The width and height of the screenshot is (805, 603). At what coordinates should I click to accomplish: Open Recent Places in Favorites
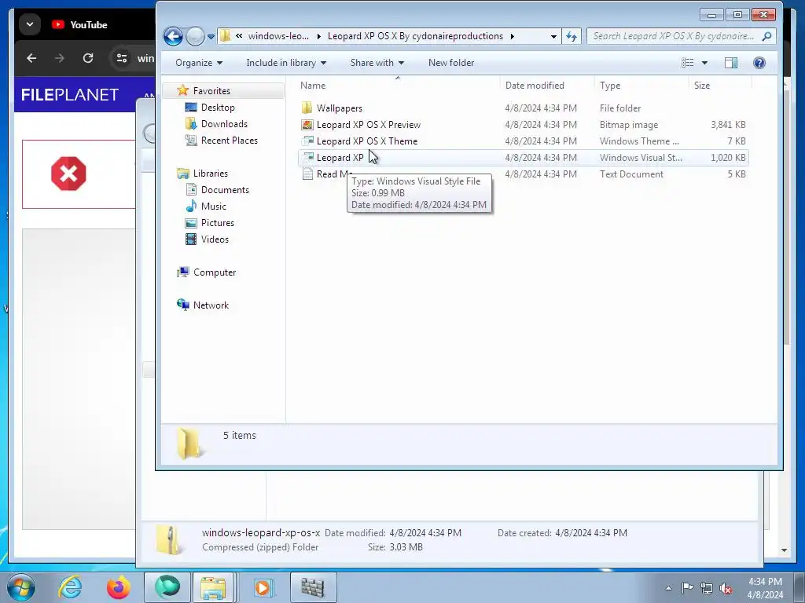(x=229, y=140)
